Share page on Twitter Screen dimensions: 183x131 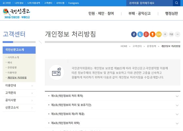140,34
